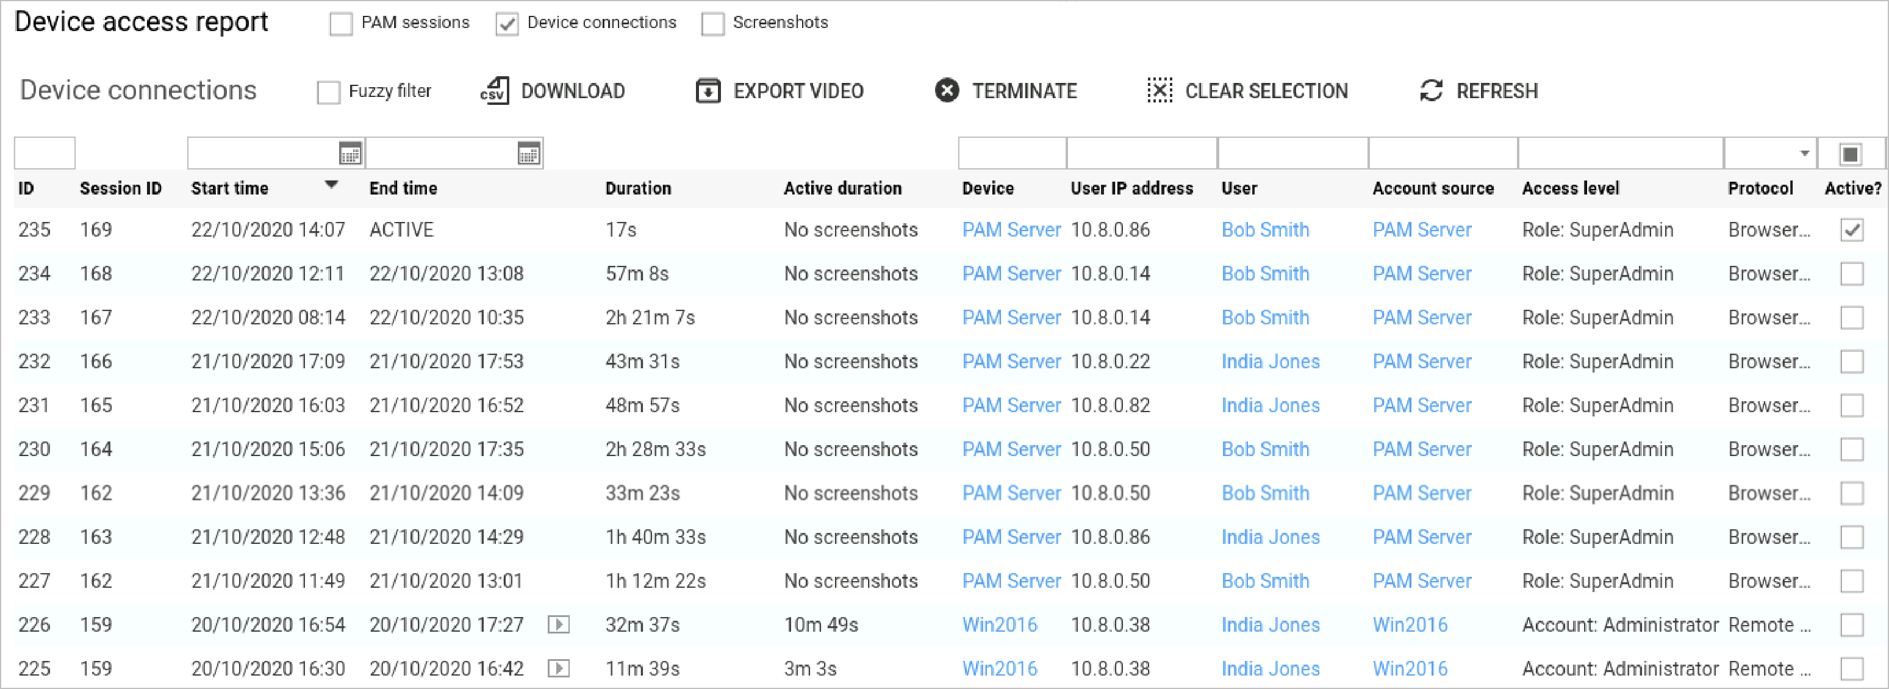Focus the Account source filter field
Screen dimensions: 1889x689
pyautogui.click(x=1443, y=154)
